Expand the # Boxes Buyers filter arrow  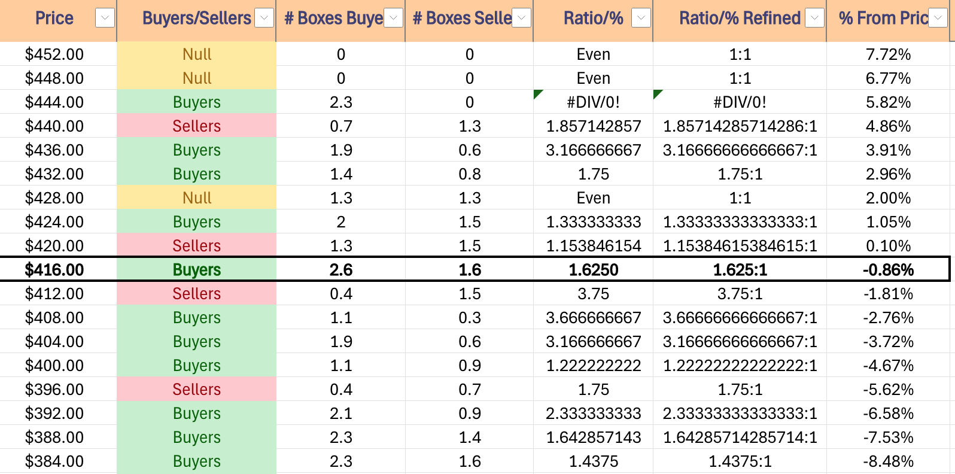point(393,19)
